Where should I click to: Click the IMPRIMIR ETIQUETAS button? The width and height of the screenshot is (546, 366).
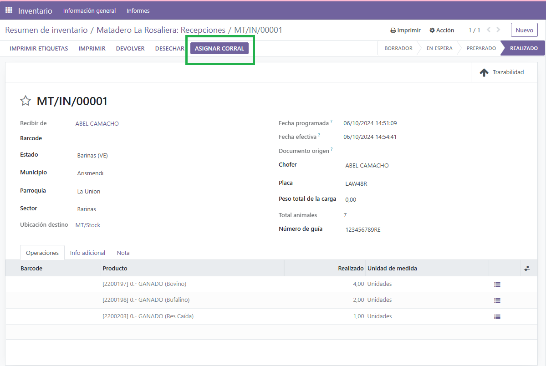coord(39,48)
